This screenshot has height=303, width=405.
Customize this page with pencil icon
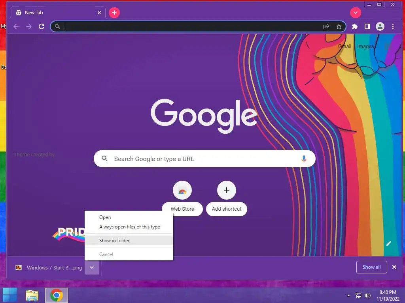tap(388, 243)
